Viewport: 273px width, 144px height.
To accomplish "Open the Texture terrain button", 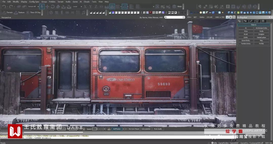I will point(19,12).
